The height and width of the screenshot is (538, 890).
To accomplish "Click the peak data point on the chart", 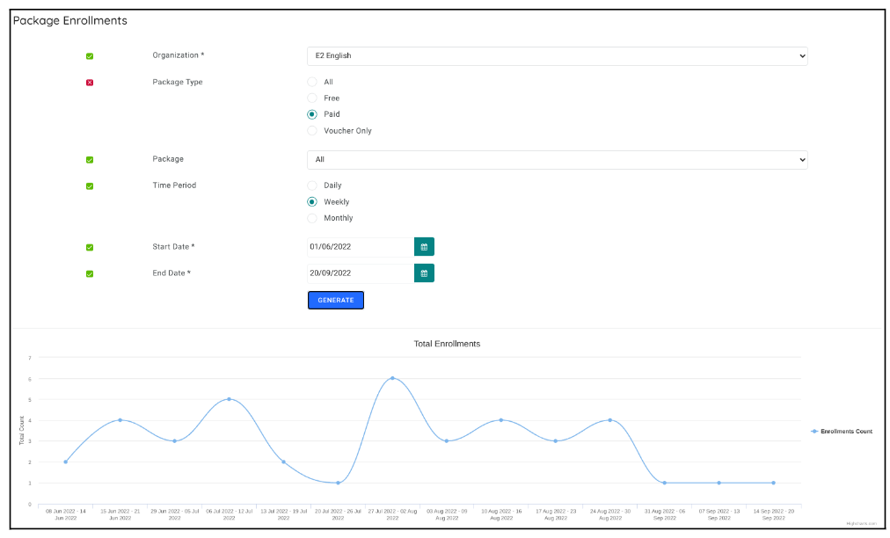I will [x=394, y=378].
